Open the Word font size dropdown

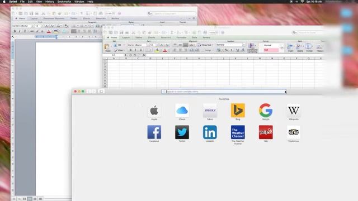point(42,26)
